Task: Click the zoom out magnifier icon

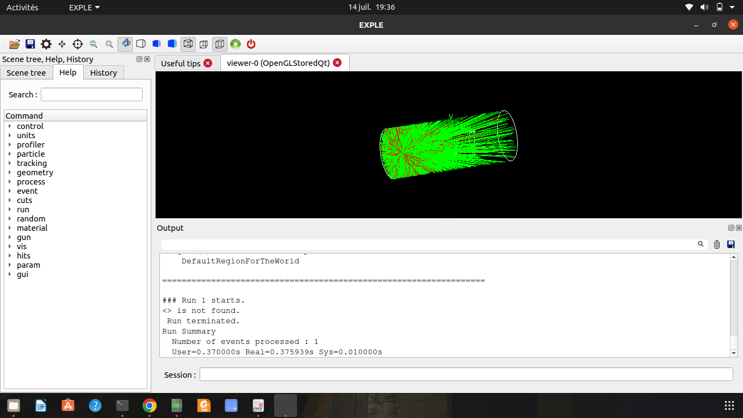Action: pyautogui.click(x=94, y=44)
